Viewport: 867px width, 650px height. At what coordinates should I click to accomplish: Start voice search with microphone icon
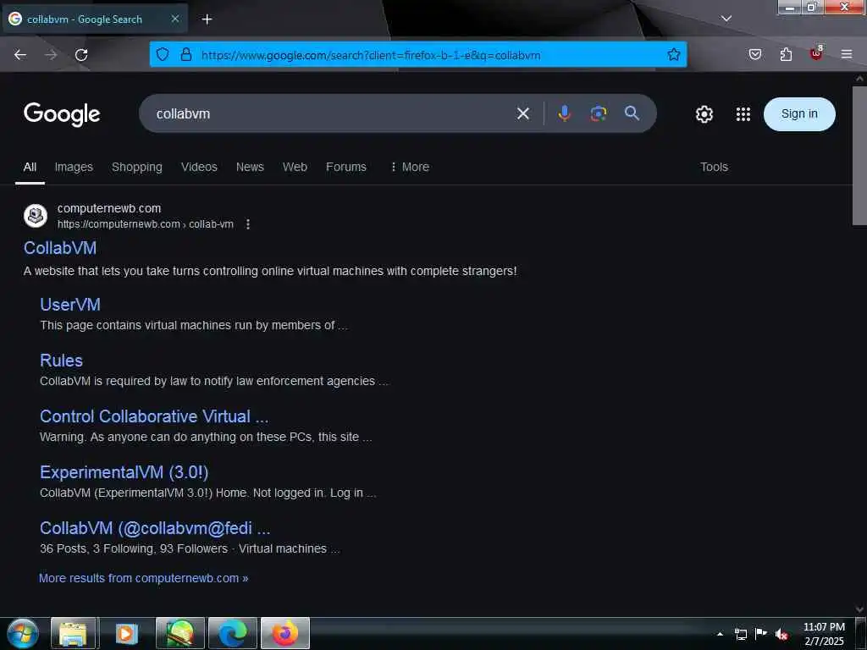pos(564,113)
